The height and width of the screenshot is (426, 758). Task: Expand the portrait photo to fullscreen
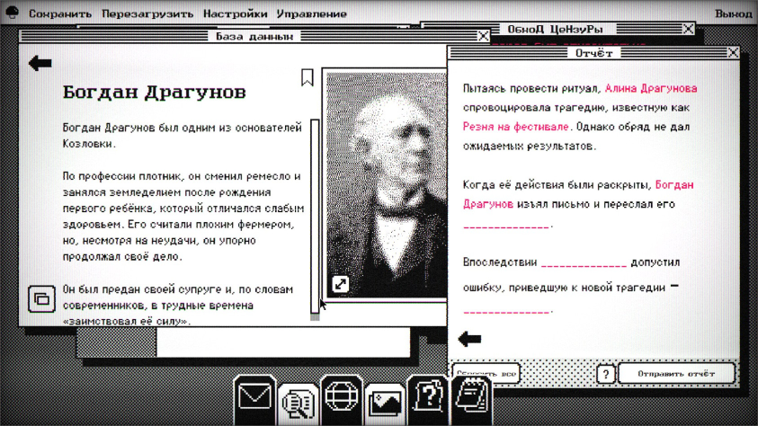click(341, 284)
